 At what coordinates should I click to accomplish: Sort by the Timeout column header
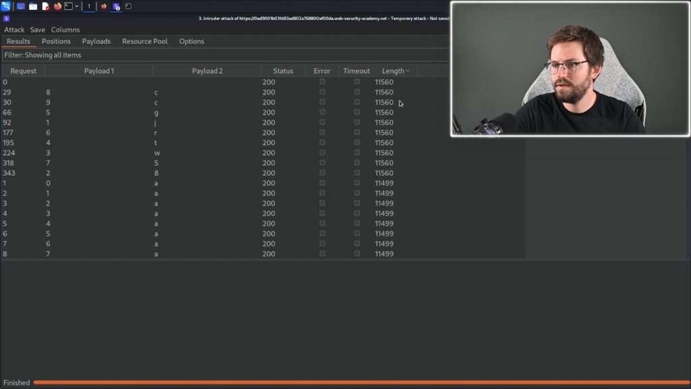click(356, 70)
